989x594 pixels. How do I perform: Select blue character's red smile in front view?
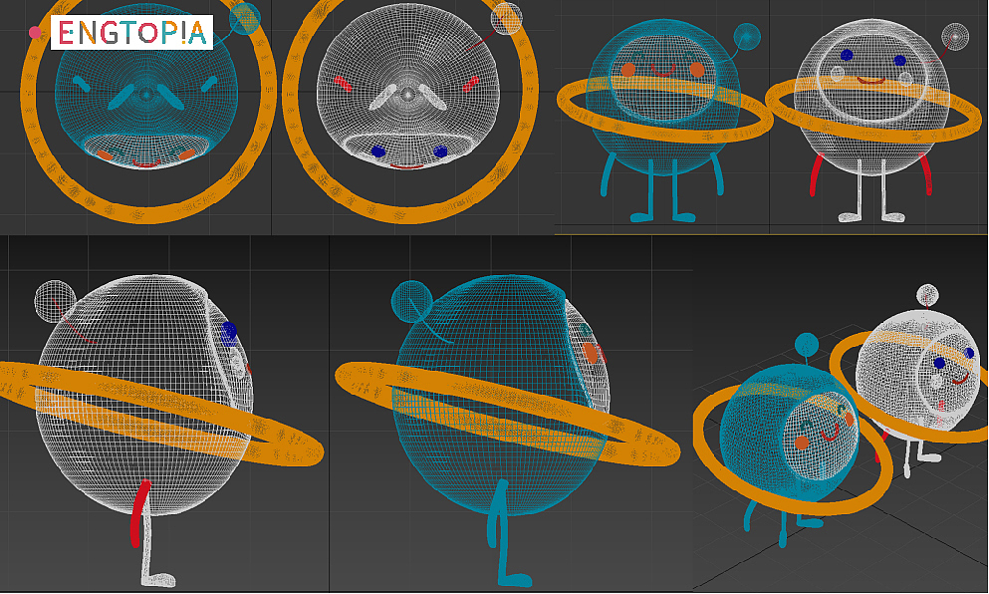click(x=663, y=72)
